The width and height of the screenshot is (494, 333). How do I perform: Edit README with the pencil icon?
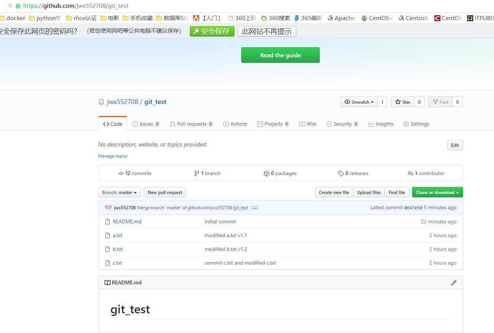(x=453, y=283)
